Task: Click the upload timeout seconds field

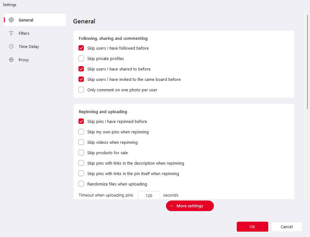Action: 149,195
